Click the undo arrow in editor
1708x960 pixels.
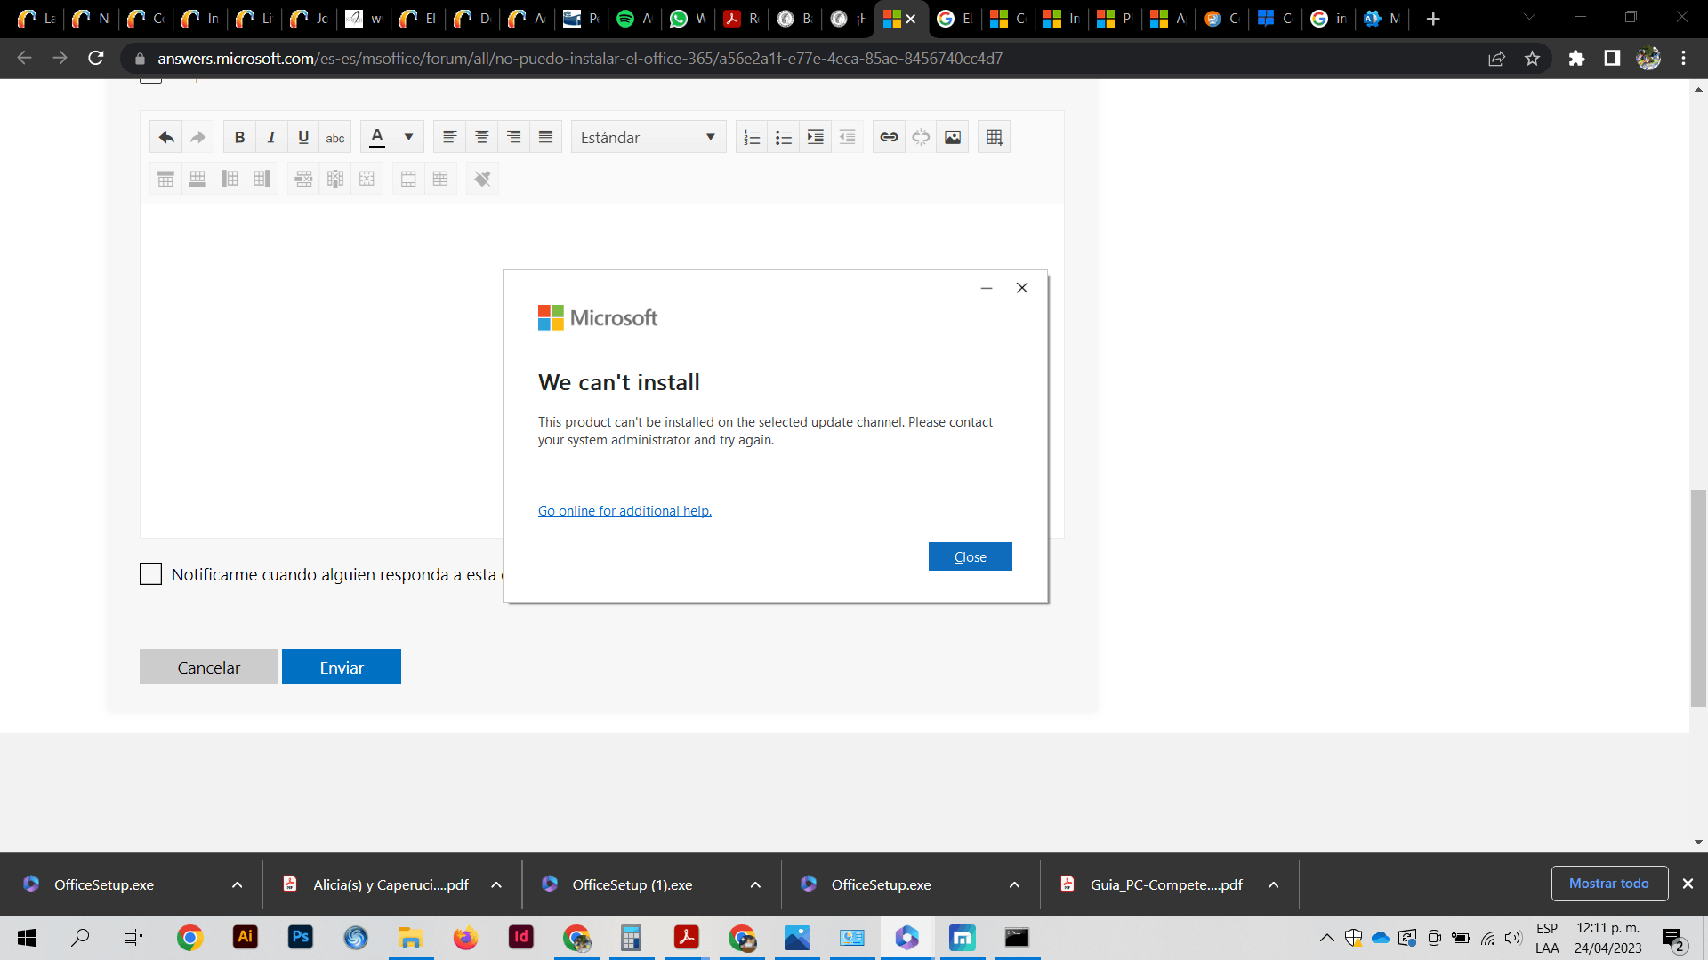pos(165,137)
